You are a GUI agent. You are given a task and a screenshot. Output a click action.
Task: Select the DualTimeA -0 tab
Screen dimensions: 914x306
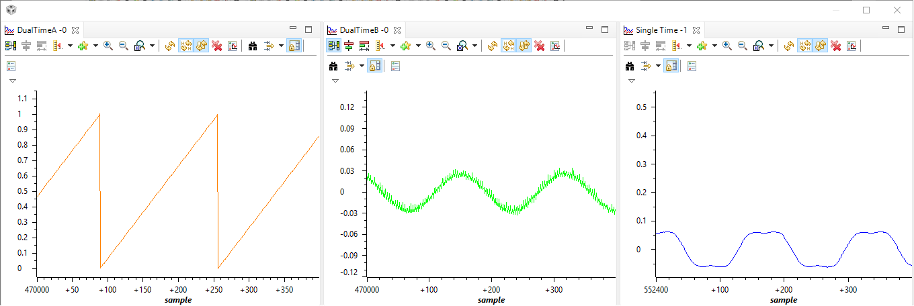coord(42,30)
